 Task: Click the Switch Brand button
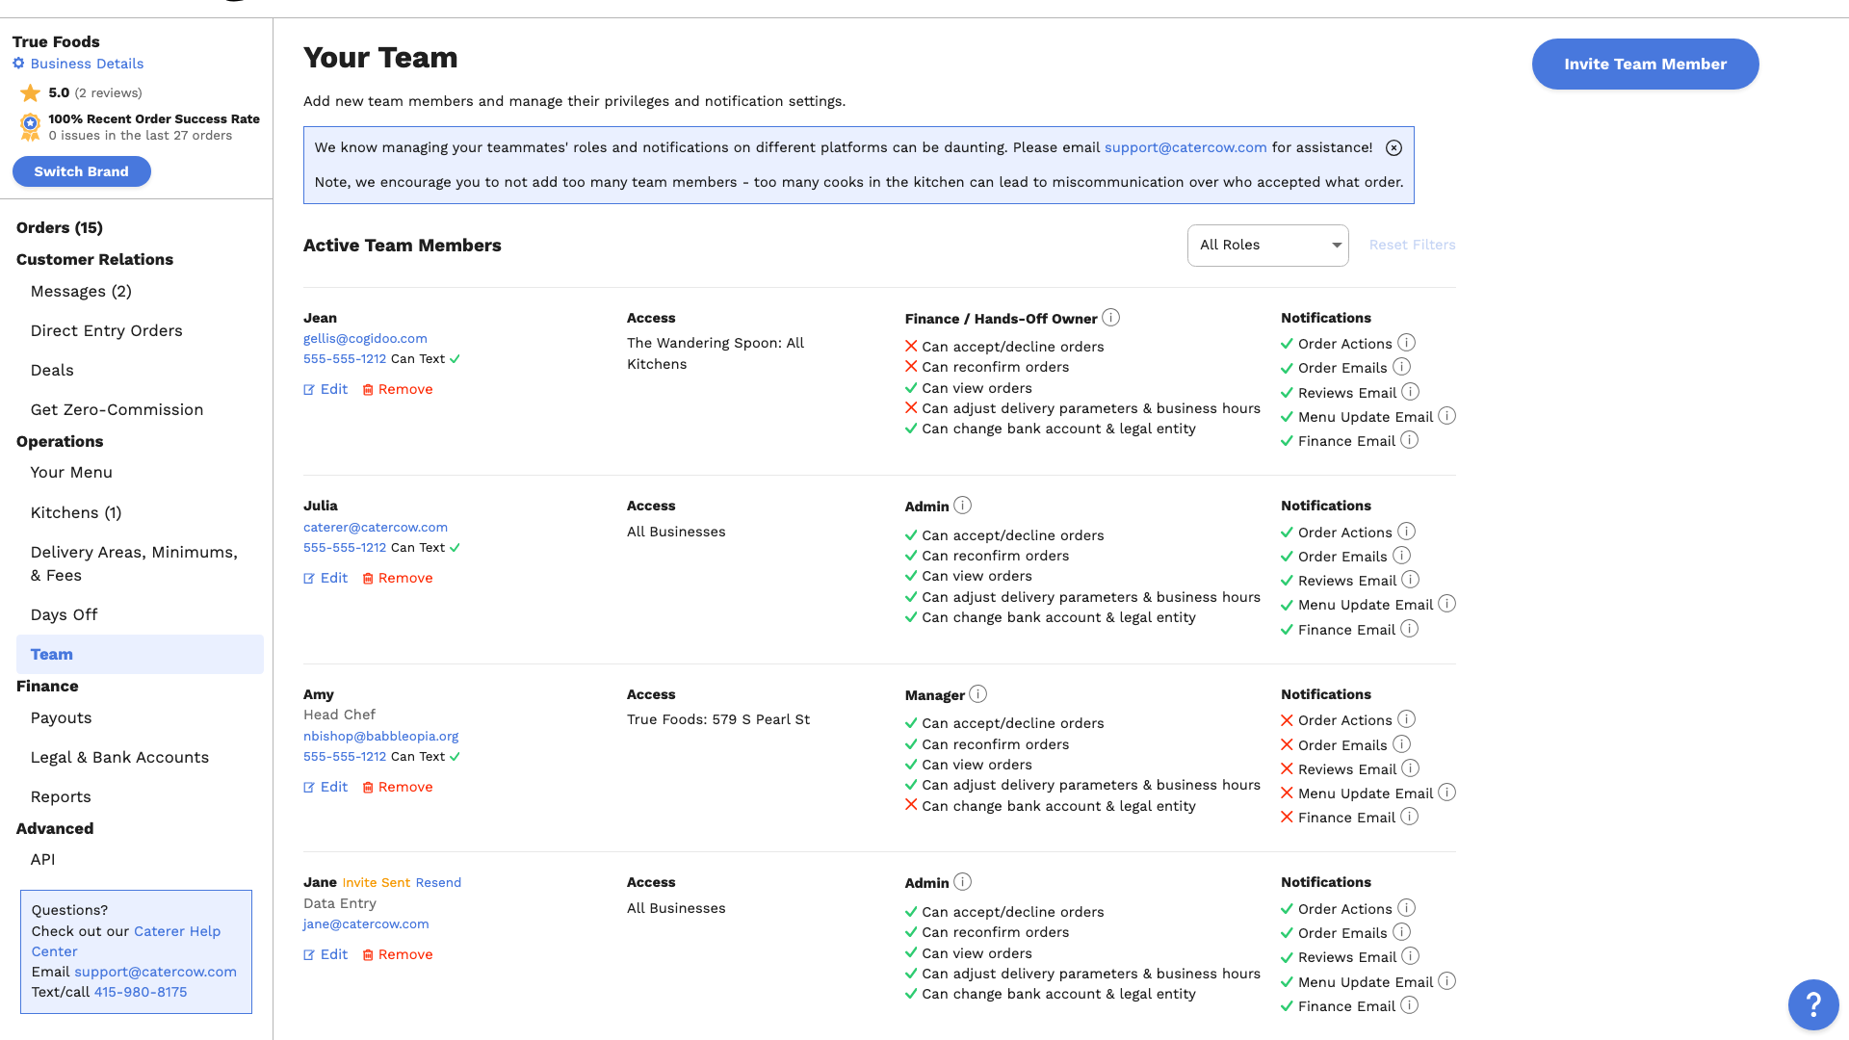click(82, 171)
